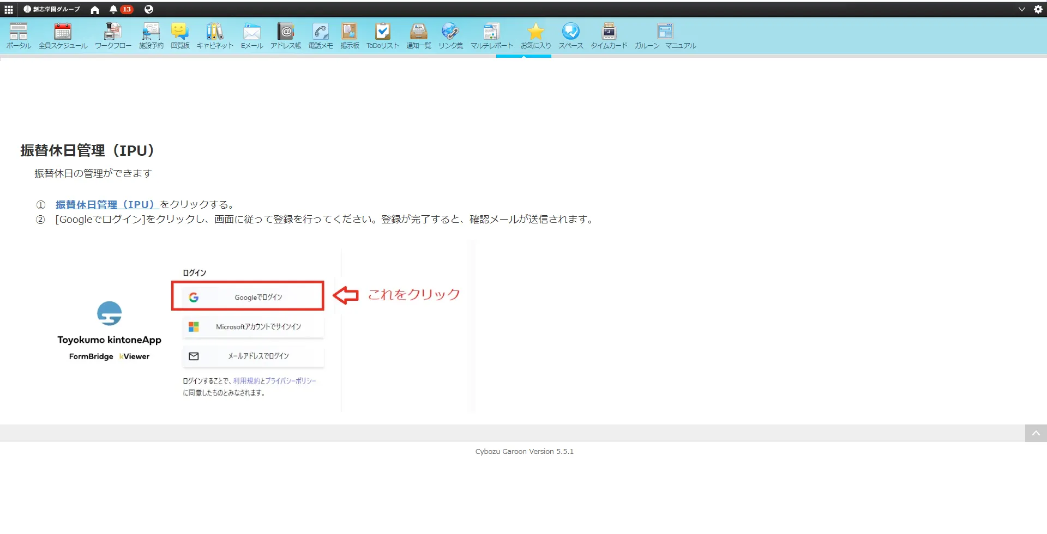
Task: Click the scroll-to-top arrow button
Action: tap(1036, 433)
